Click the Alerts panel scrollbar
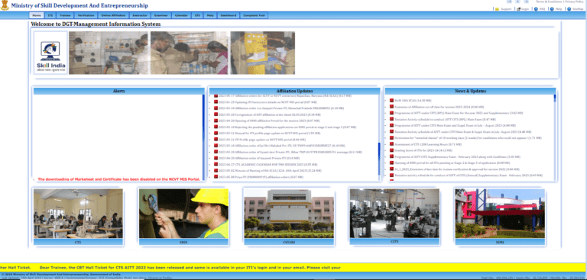Screen dimensions: 587x280 [203, 137]
